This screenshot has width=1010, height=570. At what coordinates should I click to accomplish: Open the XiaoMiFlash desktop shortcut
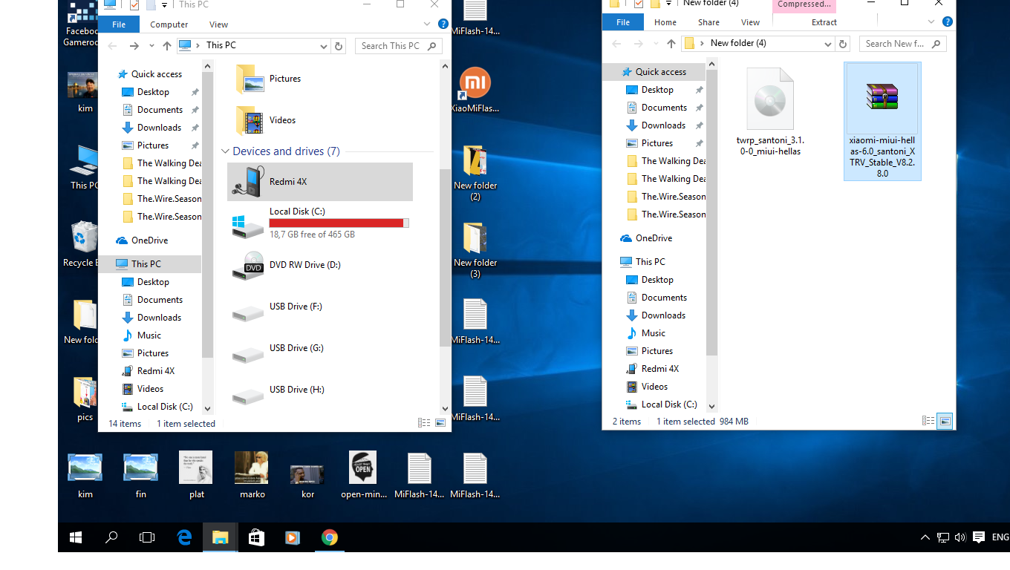pos(475,88)
